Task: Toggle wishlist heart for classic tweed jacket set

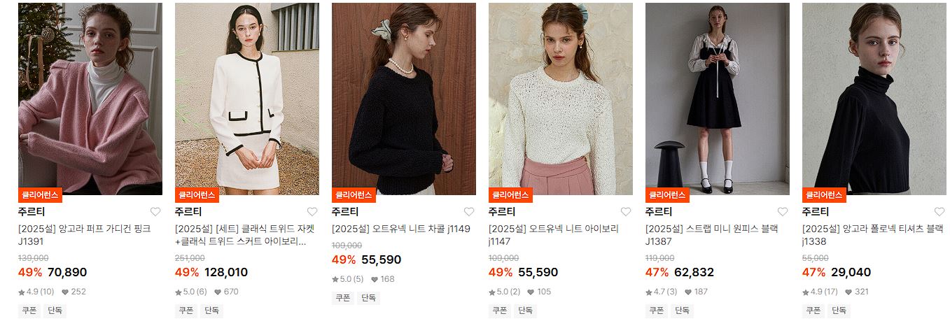Action: tap(312, 212)
